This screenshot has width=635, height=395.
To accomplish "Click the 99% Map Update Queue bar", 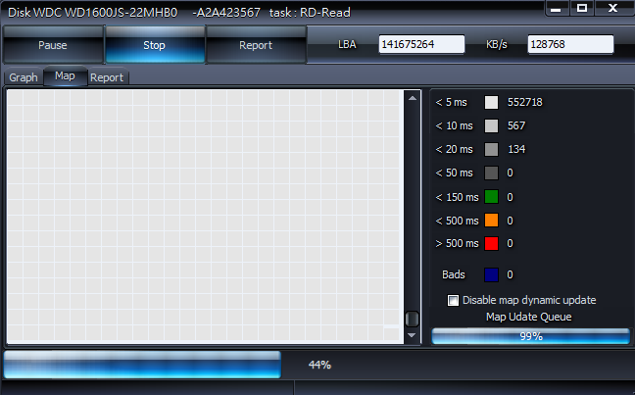I will click(530, 336).
